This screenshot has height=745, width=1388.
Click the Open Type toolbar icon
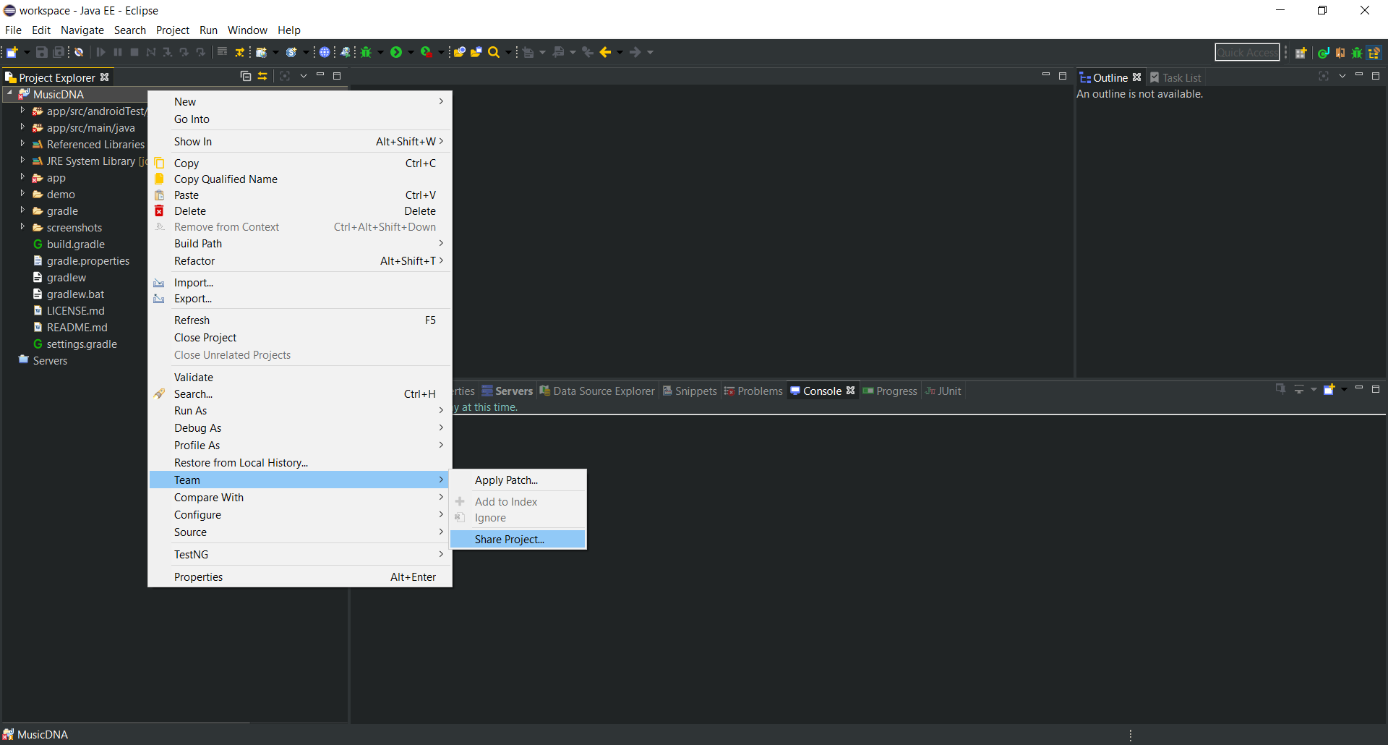click(x=459, y=52)
